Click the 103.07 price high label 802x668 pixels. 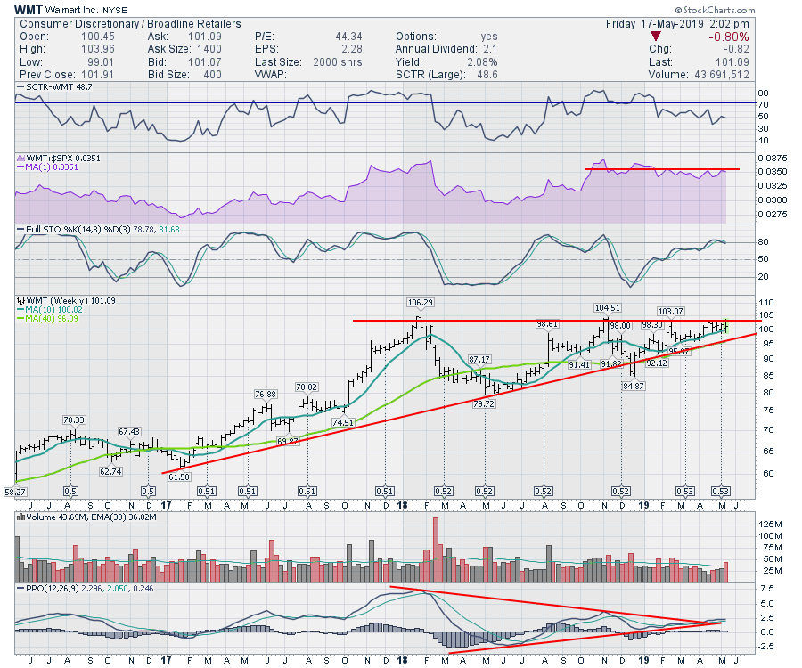pos(670,311)
